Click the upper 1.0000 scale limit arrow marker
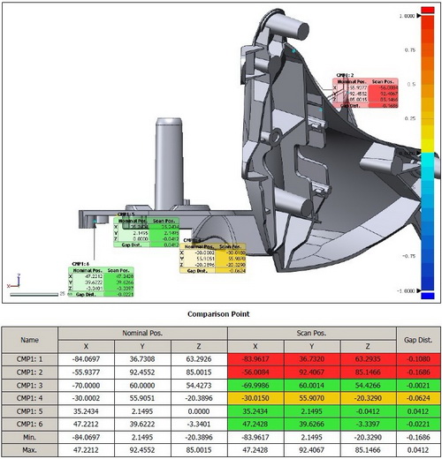This screenshot has width=442, height=459. pyautogui.click(x=419, y=16)
